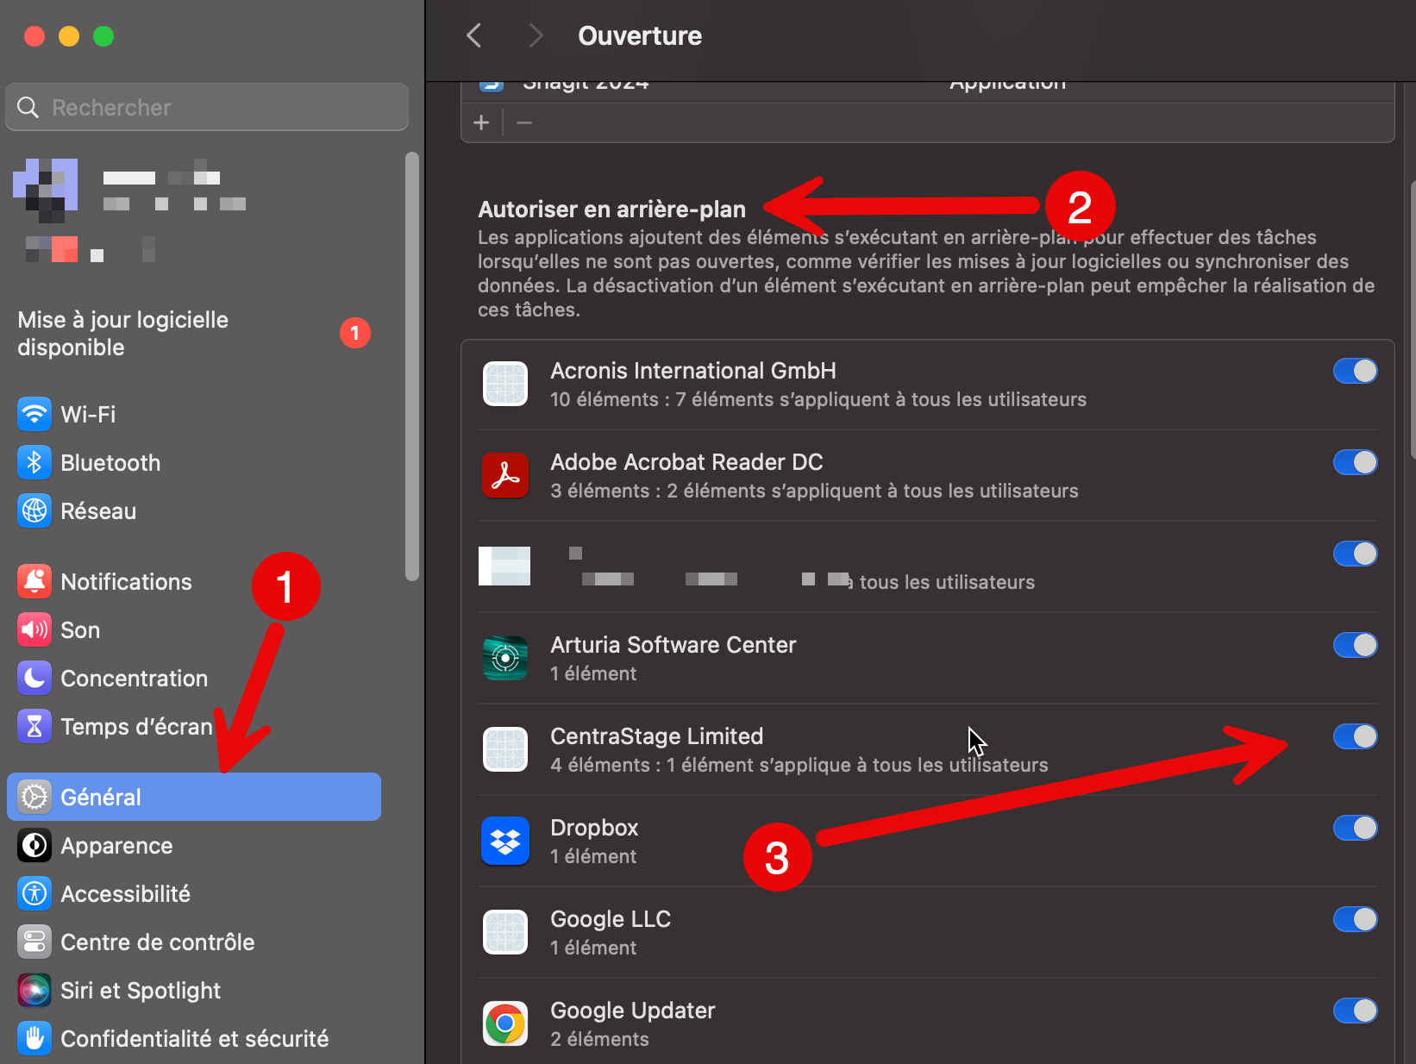This screenshot has height=1064, width=1416.
Task: Disable Acronis International GmbH background toggle
Action: coord(1356,372)
